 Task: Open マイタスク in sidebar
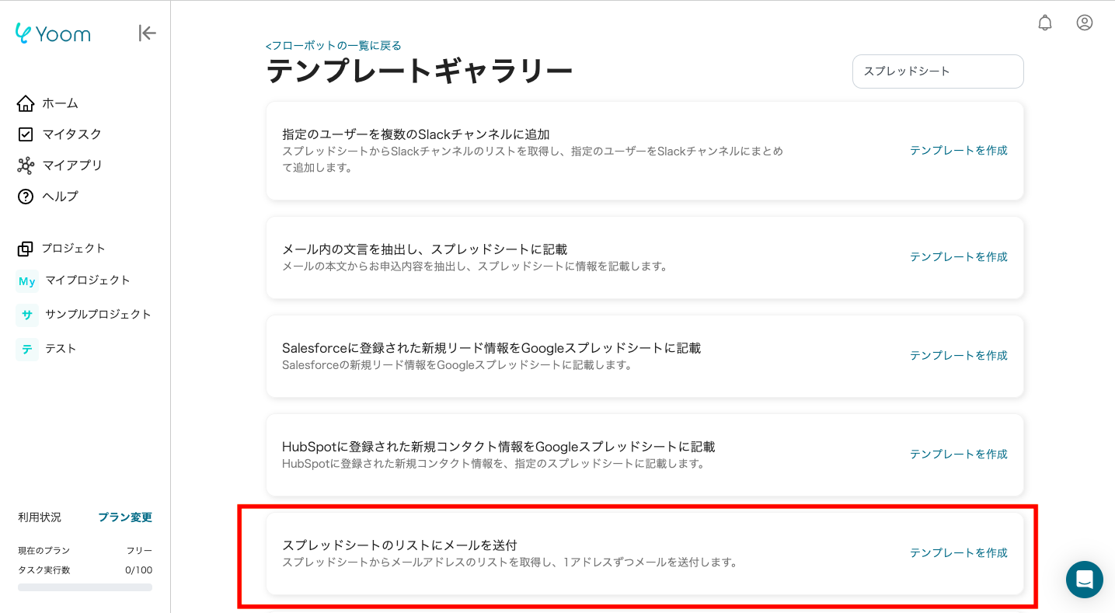click(x=71, y=134)
